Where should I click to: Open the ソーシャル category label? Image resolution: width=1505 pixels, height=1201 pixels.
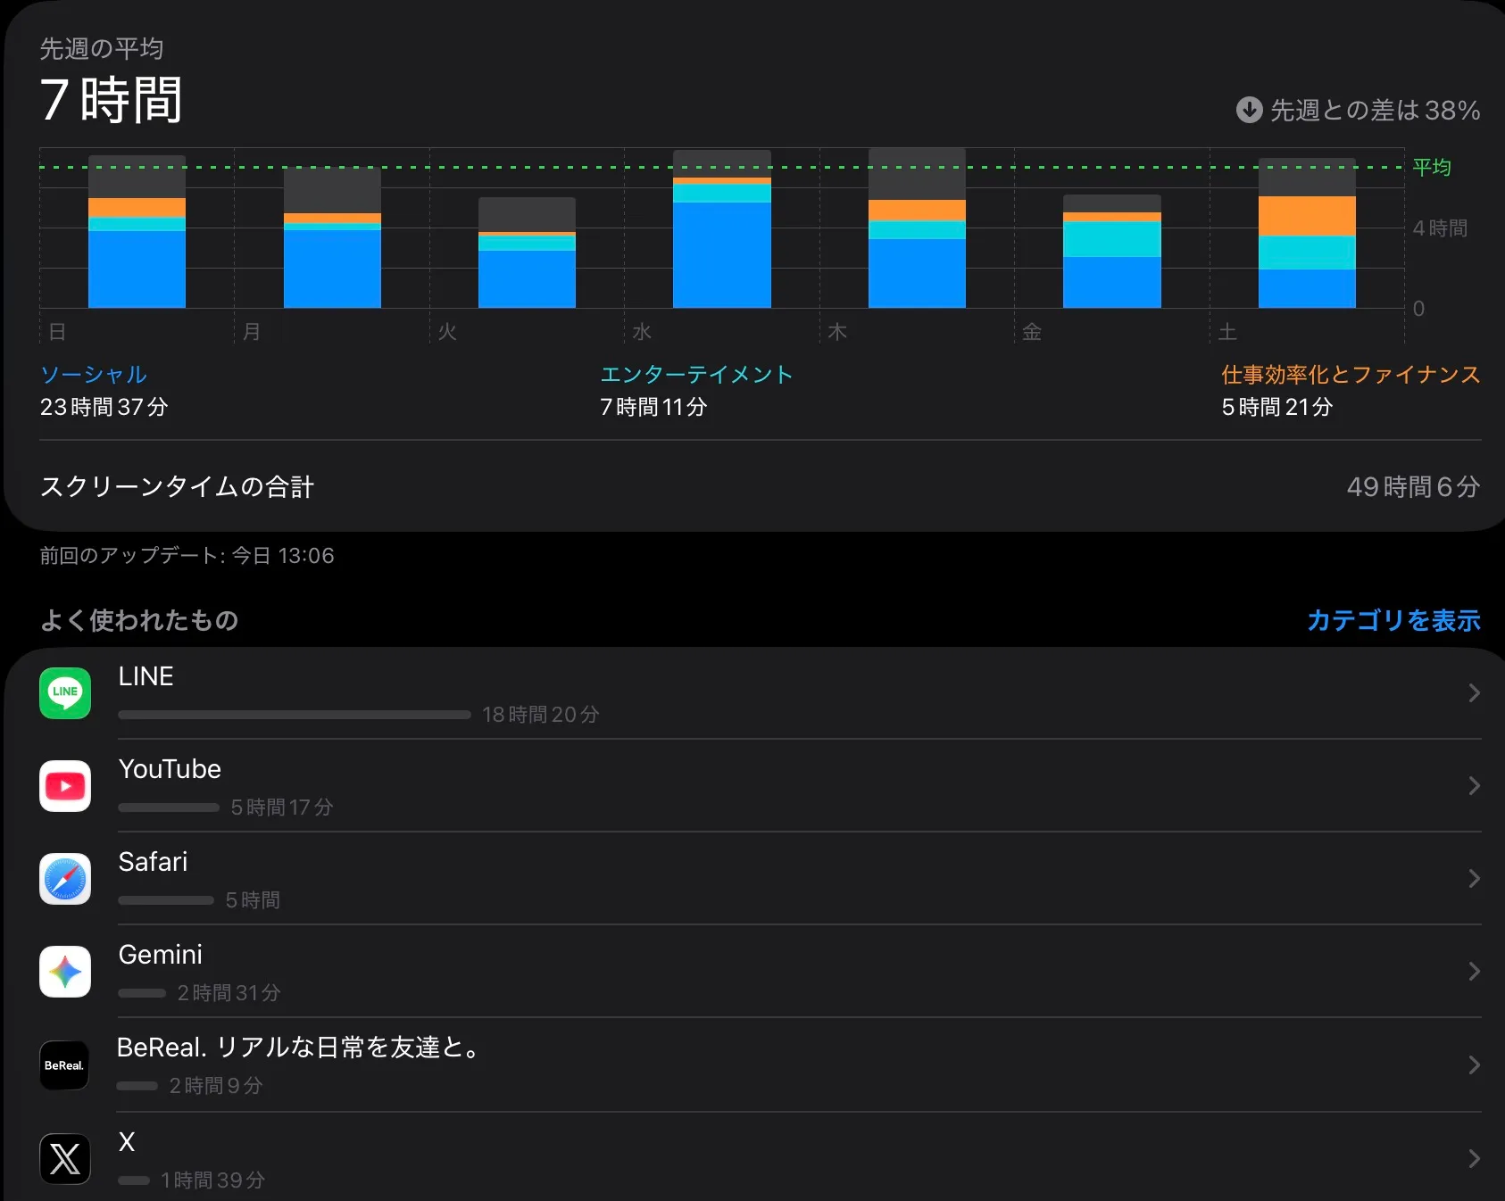click(94, 375)
